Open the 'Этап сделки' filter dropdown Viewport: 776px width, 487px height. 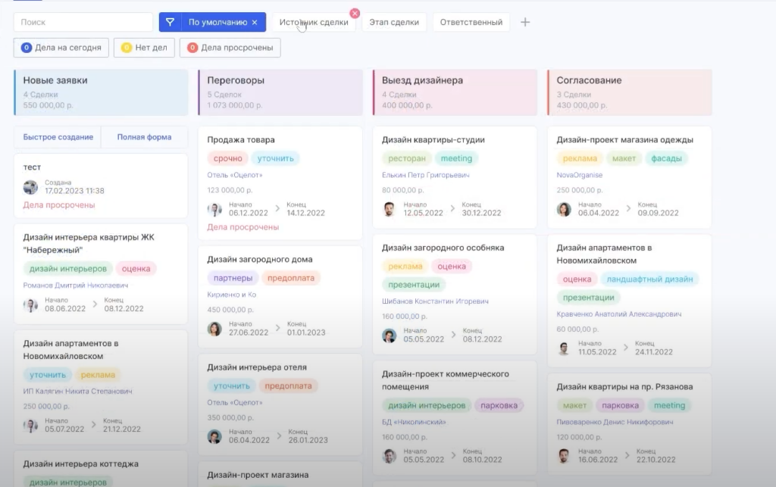[394, 23]
